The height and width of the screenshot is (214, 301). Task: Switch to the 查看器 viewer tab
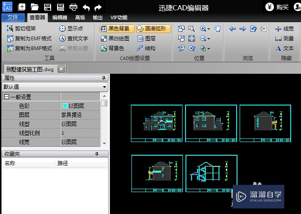tap(37, 18)
